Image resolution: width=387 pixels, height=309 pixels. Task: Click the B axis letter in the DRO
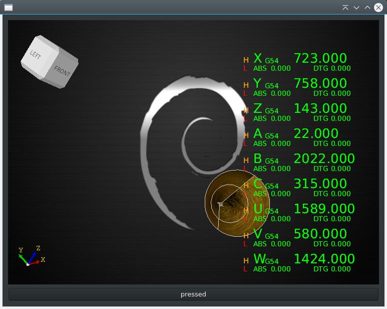pyautogui.click(x=258, y=159)
